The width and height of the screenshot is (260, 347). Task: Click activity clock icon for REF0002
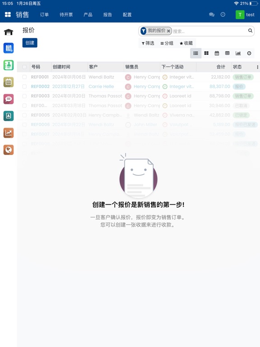[165, 87]
